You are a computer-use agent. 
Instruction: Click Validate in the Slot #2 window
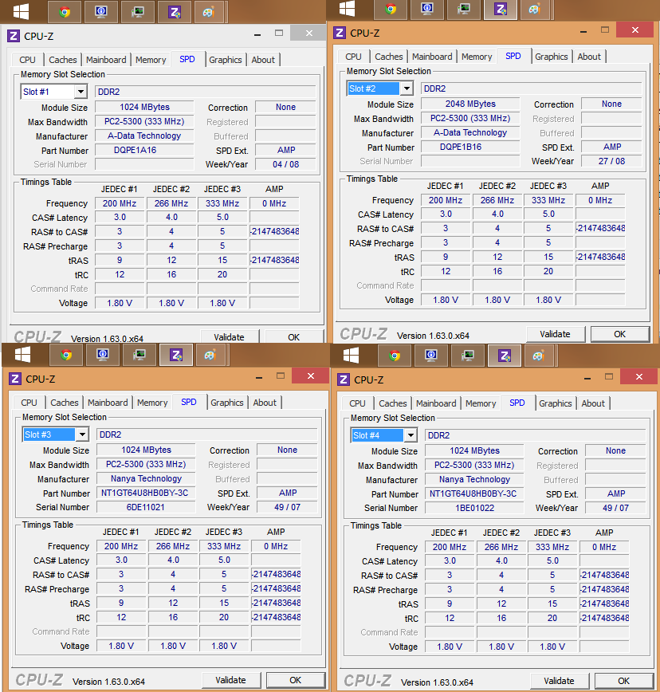[x=555, y=334]
